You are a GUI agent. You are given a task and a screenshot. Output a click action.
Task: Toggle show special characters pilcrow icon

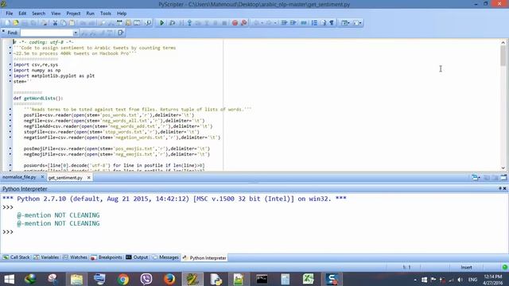pos(332,23)
